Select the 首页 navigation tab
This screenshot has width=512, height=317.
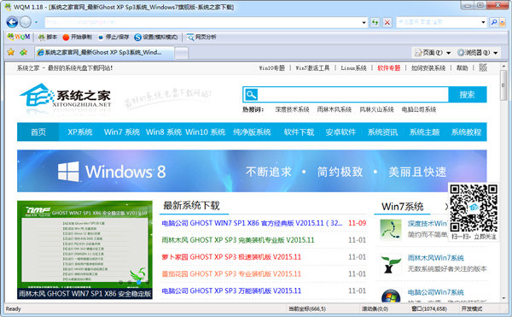38,132
